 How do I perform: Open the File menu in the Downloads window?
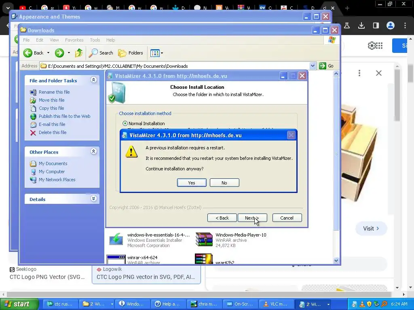coord(26,40)
